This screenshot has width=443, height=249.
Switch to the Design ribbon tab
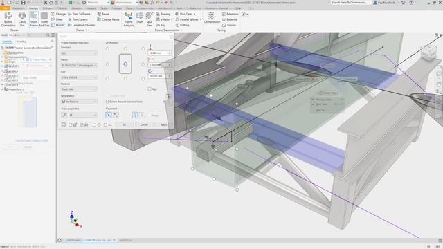pos(33,8)
